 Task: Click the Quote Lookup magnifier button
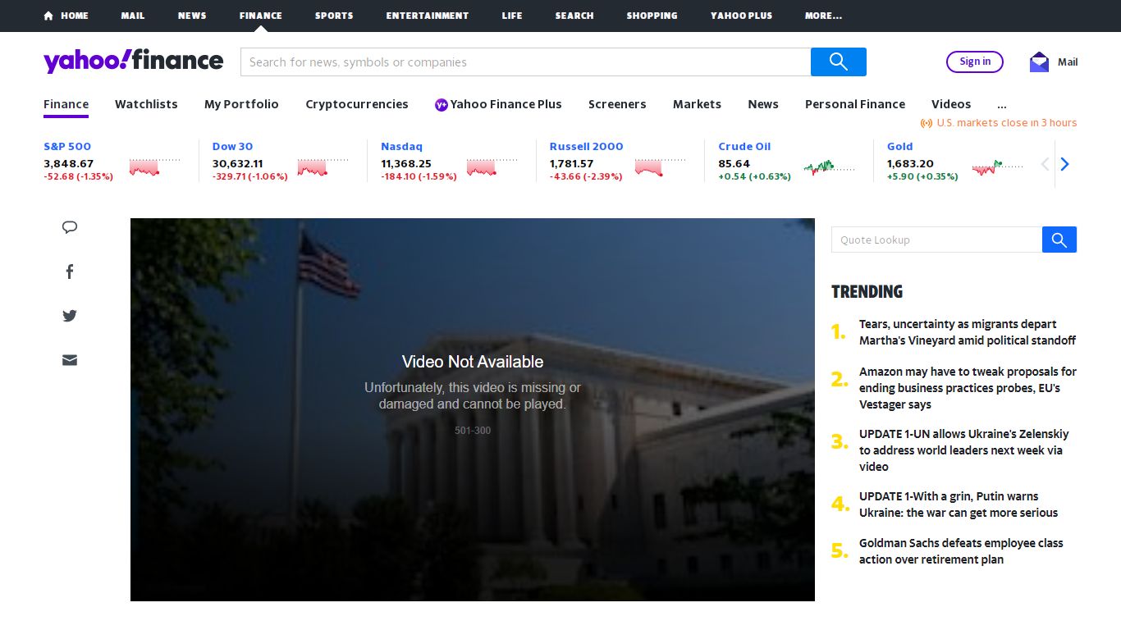1059,240
